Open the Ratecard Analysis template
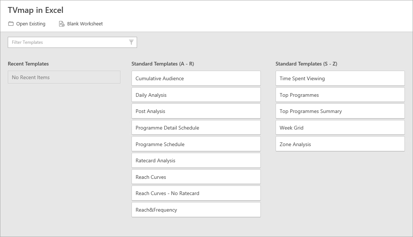This screenshot has width=413, height=237. [x=196, y=160]
